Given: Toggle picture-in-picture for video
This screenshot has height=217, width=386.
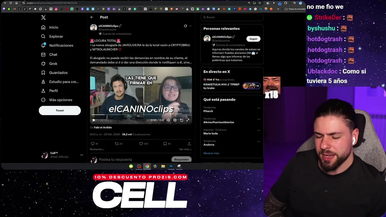Looking at the screenshot, I should click(182, 120).
